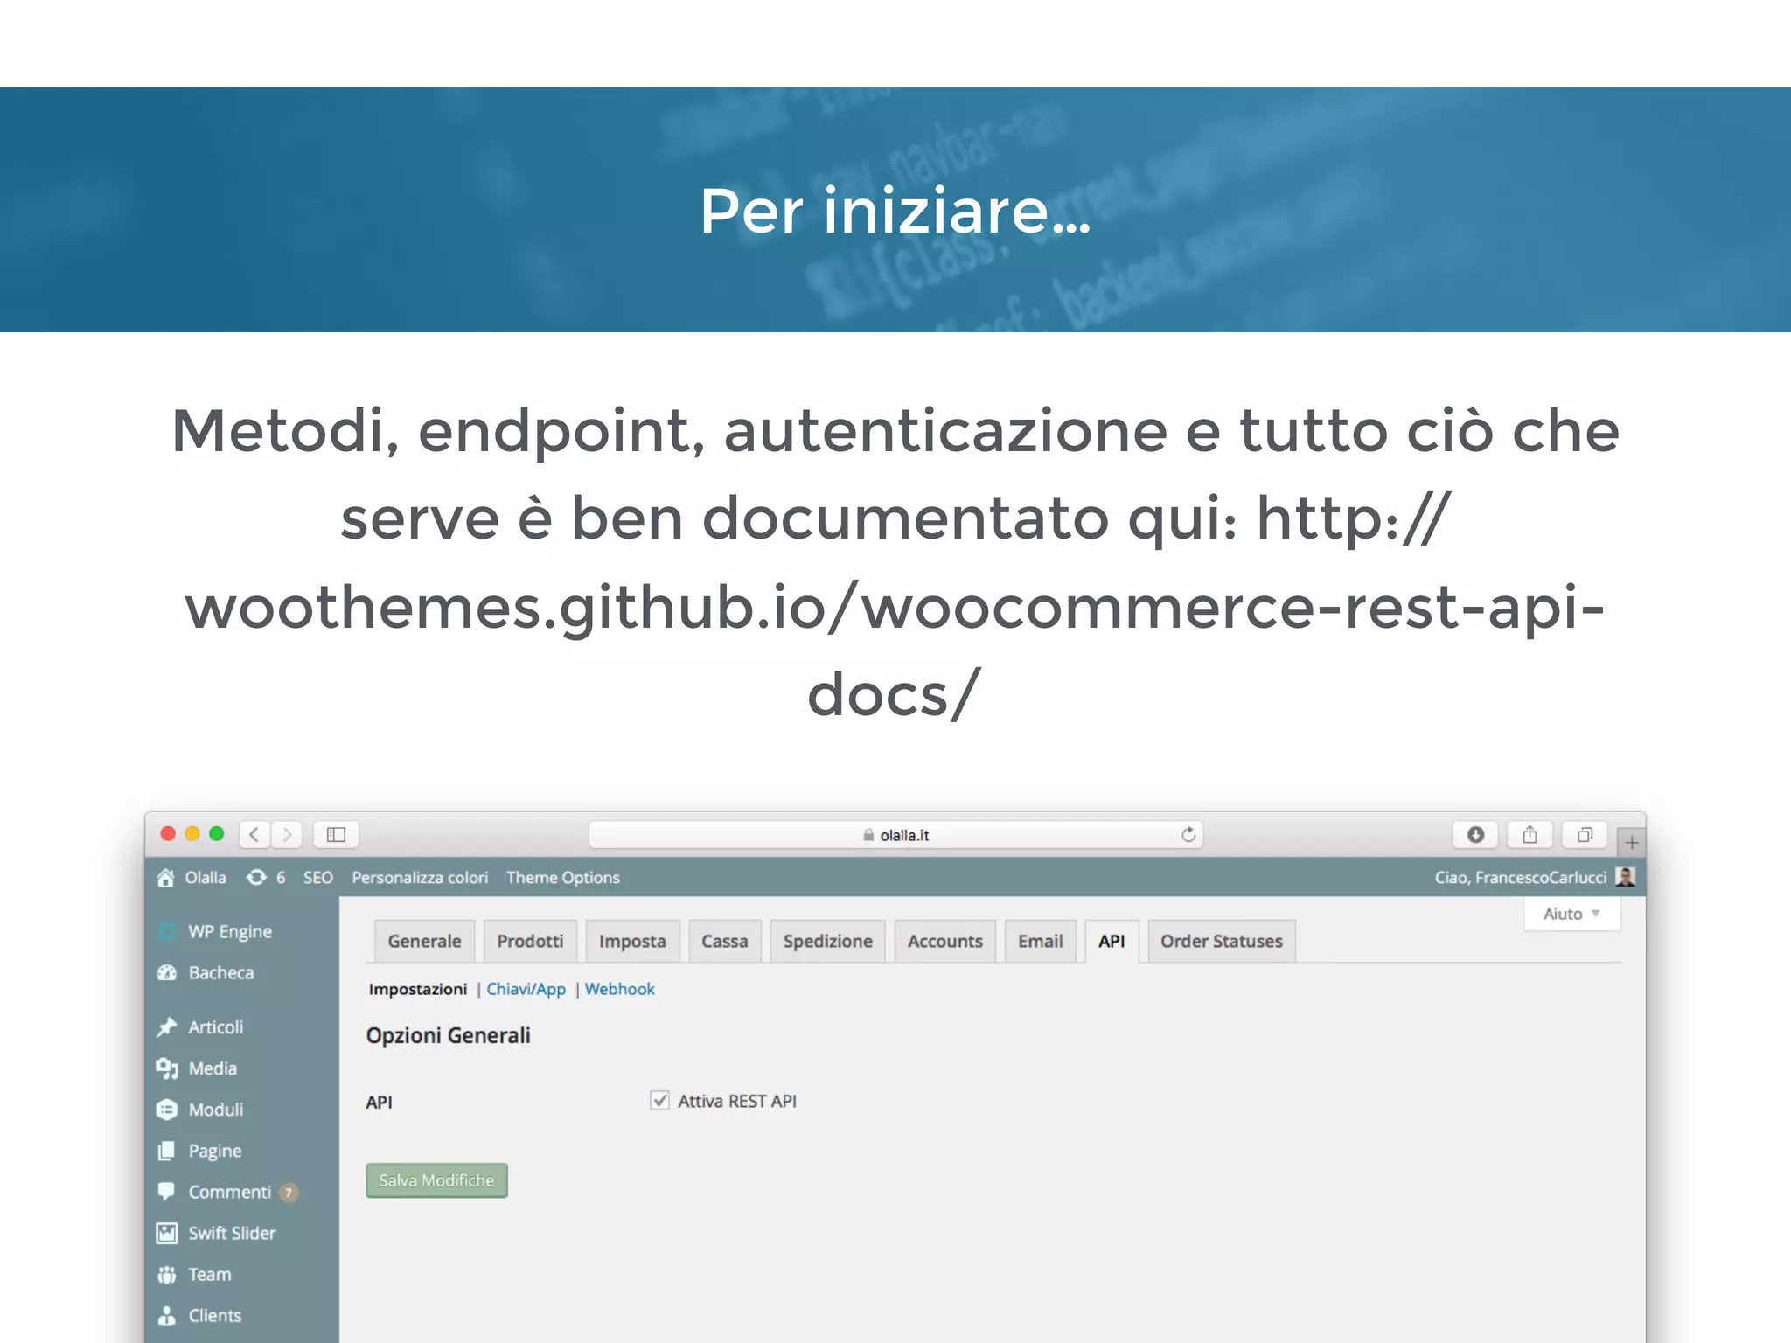Open WP Engine sidebar item
This screenshot has width=1791, height=1343.
coord(229,931)
